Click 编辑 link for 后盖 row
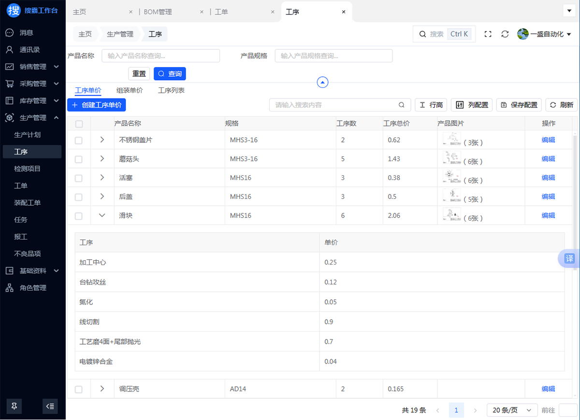The height and width of the screenshot is (420, 580). (x=548, y=196)
